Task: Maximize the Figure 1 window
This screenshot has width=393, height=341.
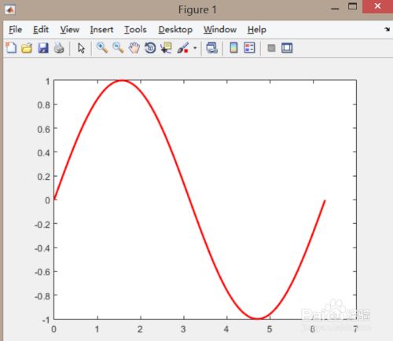Action: [352, 6]
